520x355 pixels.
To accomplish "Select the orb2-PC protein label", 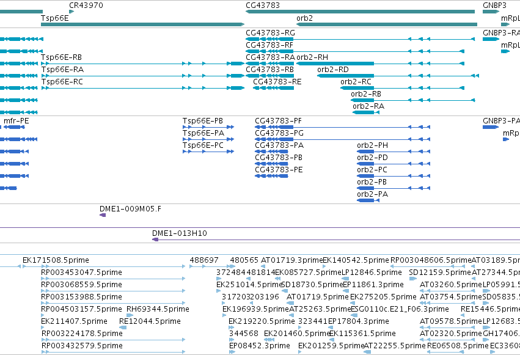I will click(372, 170).
